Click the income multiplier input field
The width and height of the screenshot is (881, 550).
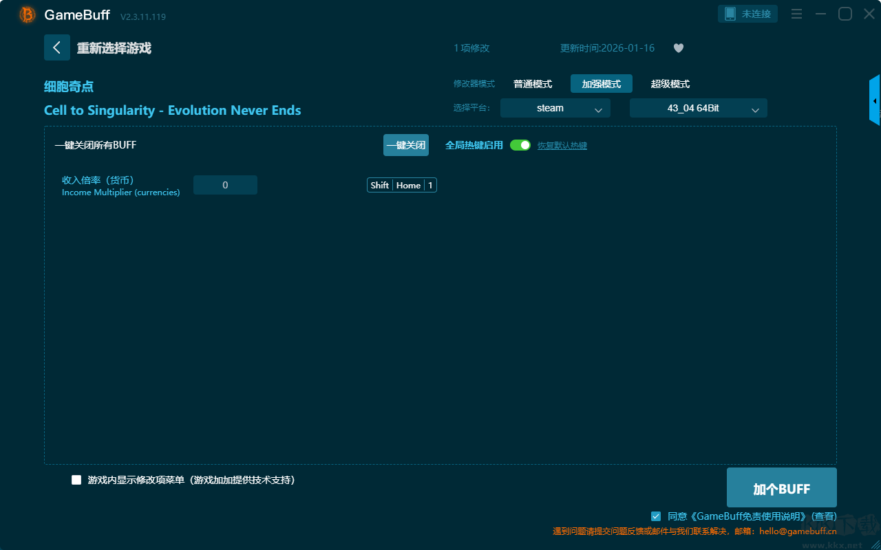[225, 185]
